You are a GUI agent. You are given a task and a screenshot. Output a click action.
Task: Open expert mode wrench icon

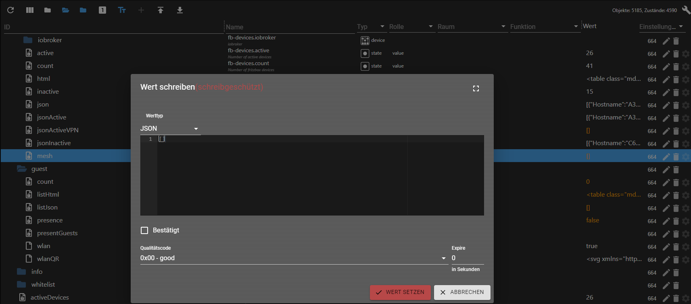coord(686,10)
